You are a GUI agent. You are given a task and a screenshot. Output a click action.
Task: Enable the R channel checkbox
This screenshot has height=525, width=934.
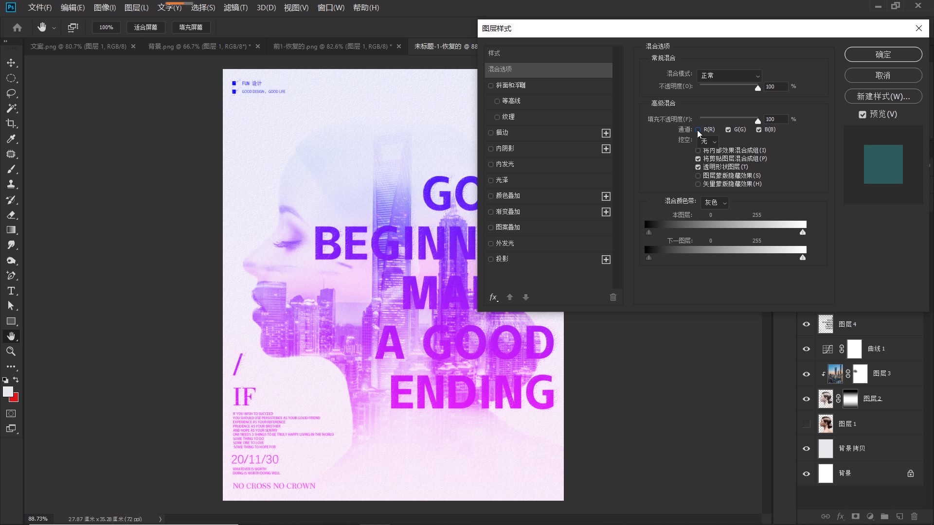[698, 130]
